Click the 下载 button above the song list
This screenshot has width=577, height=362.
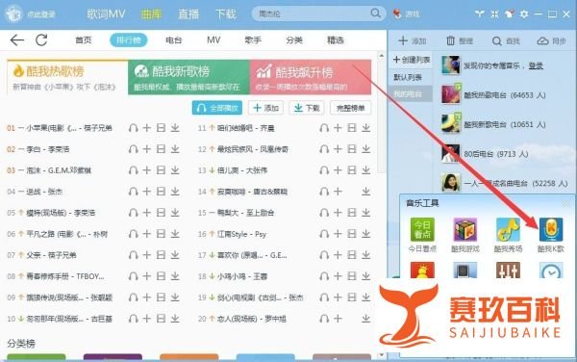(x=307, y=108)
